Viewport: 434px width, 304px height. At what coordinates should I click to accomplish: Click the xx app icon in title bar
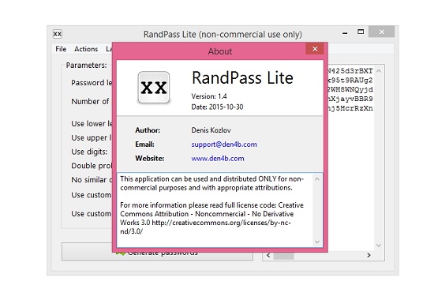pos(58,34)
